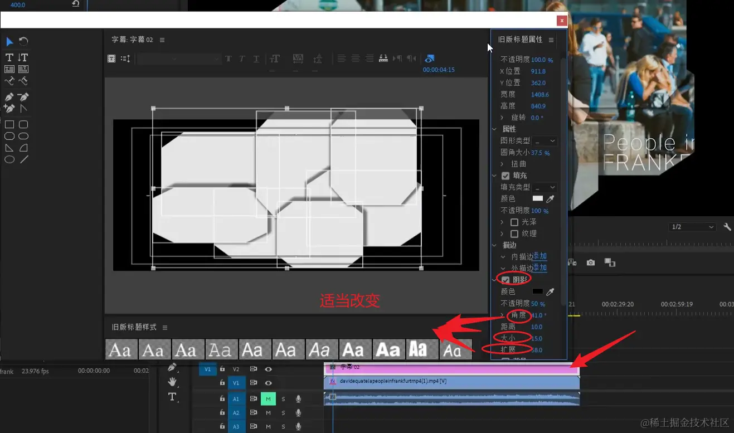Select the Pen tool in title editor
Screen dimensions: 734x433
coord(9,97)
